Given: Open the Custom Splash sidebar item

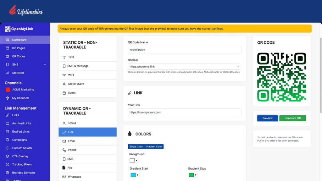Looking at the screenshot, I should [25, 148].
